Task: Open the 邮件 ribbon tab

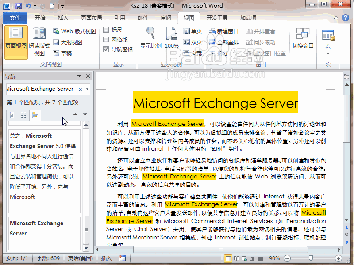Action: click(x=143, y=18)
